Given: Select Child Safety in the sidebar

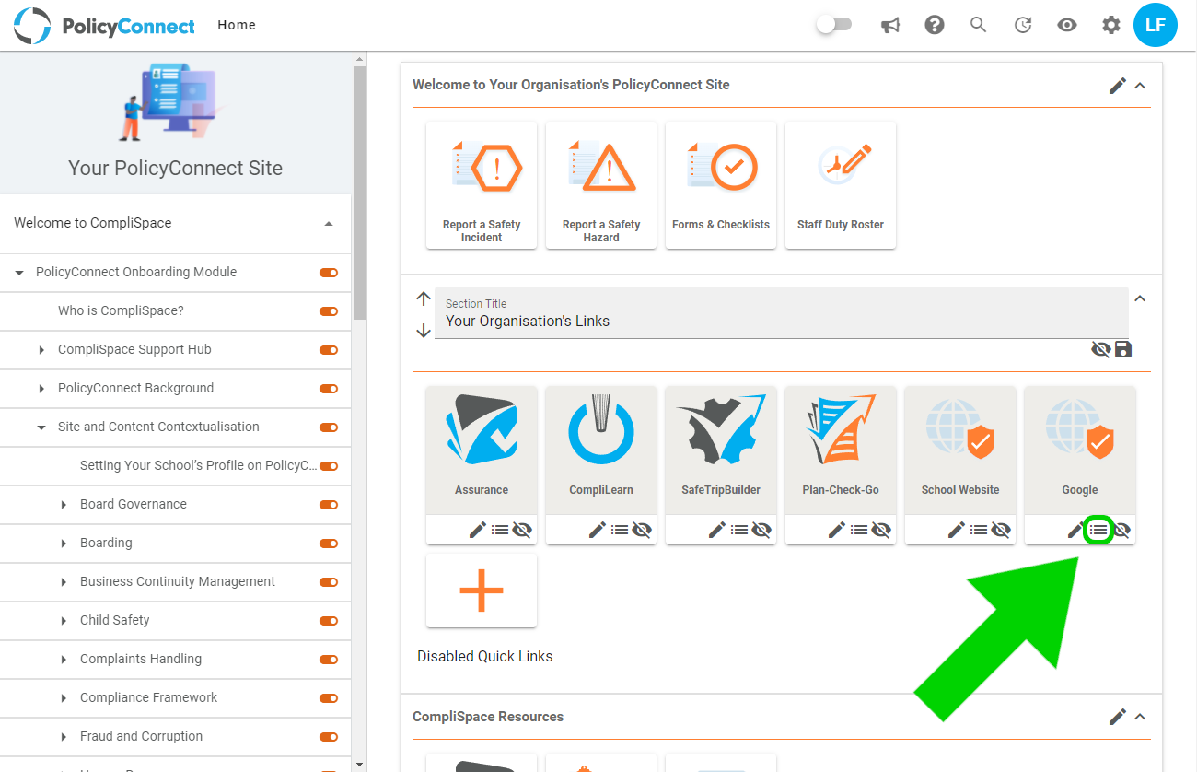Looking at the screenshot, I should (114, 620).
